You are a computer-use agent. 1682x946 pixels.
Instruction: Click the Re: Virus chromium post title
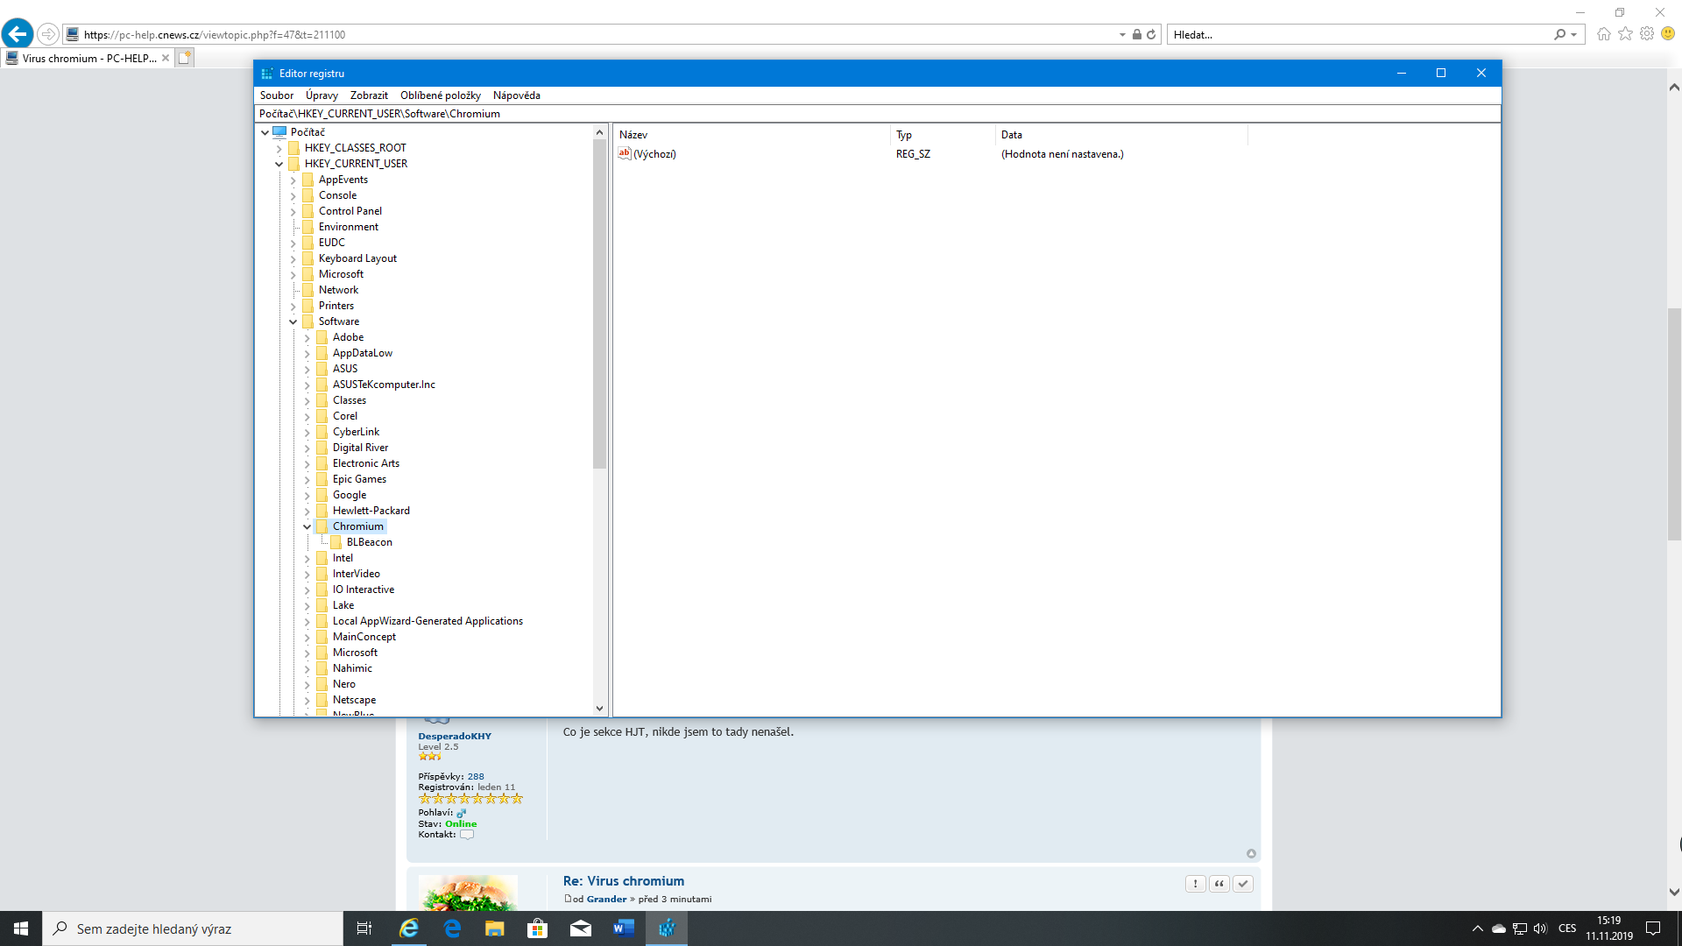[623, 881]
